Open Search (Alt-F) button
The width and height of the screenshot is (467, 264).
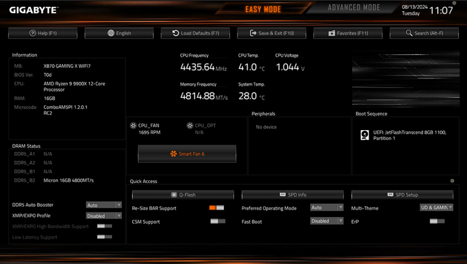(x=424, y=33)
